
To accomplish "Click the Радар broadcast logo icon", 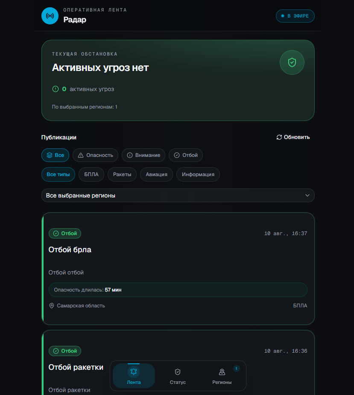I will tap(50, 16).
